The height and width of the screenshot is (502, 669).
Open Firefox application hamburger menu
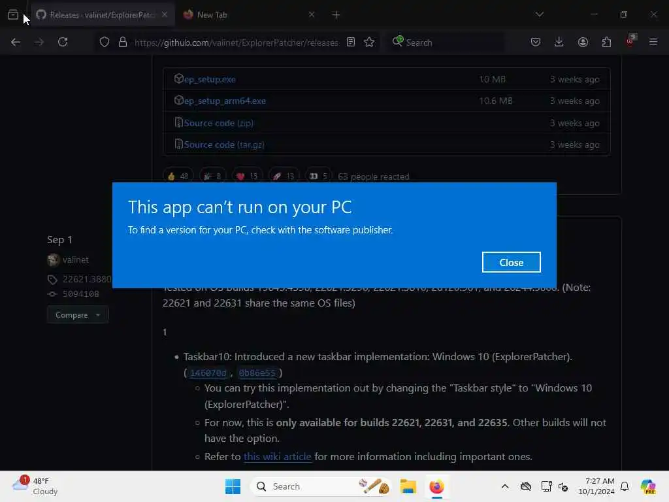tap(653, 42)
